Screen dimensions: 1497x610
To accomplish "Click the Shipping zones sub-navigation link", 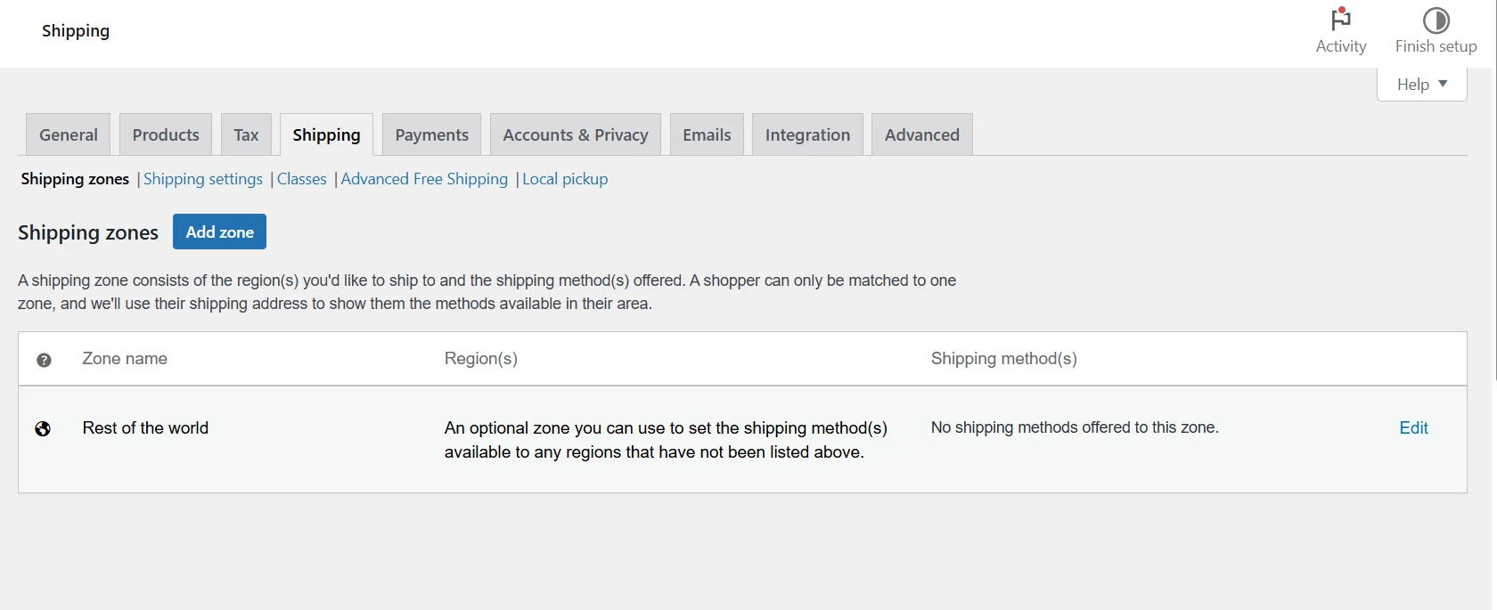I will (75, 179).
